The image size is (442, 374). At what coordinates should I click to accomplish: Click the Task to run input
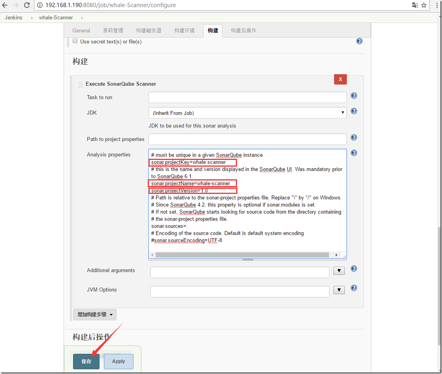tap(247, 97)
